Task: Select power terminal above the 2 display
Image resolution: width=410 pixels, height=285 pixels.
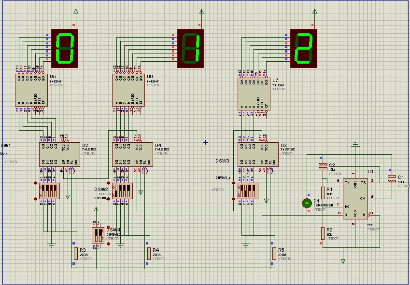Action: point(315,12)
